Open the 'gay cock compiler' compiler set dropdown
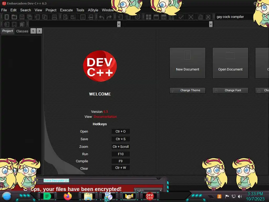Viewport: 269px width, 202px height. click(x=234, y=17)
